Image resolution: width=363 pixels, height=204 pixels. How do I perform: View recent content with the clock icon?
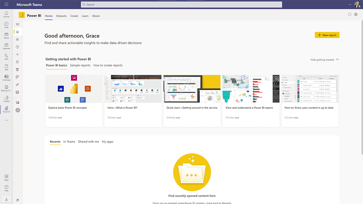tap(17, 47)
